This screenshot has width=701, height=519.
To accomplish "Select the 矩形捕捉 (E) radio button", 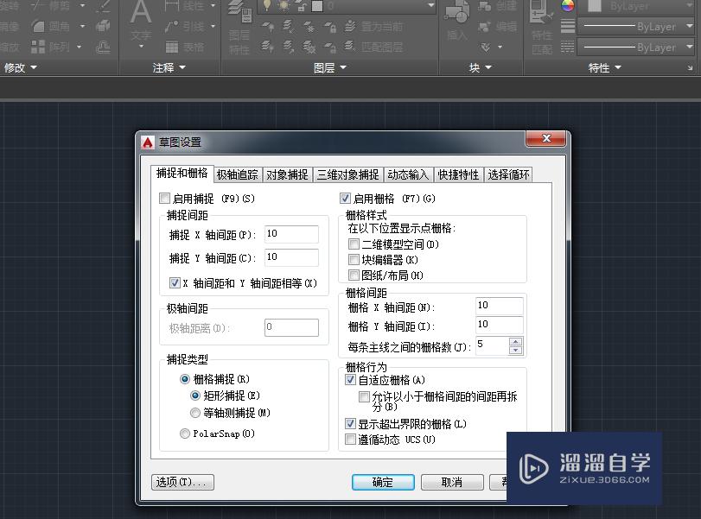I will [195, 396].
